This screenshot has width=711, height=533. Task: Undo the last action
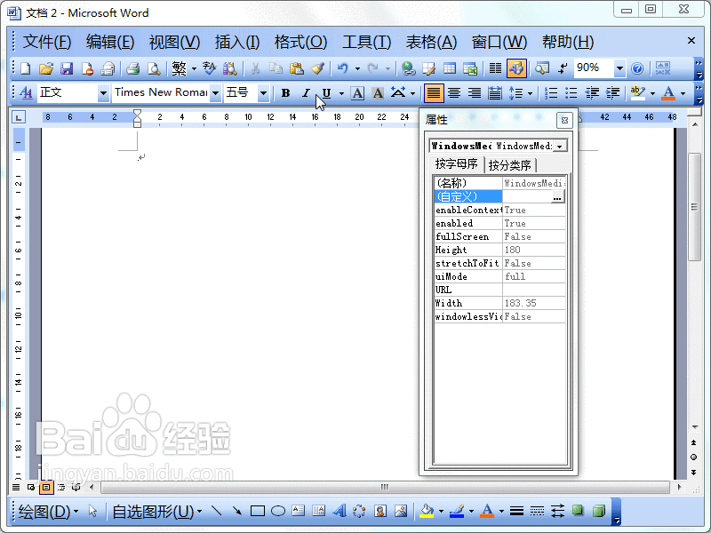click(343, 68)
